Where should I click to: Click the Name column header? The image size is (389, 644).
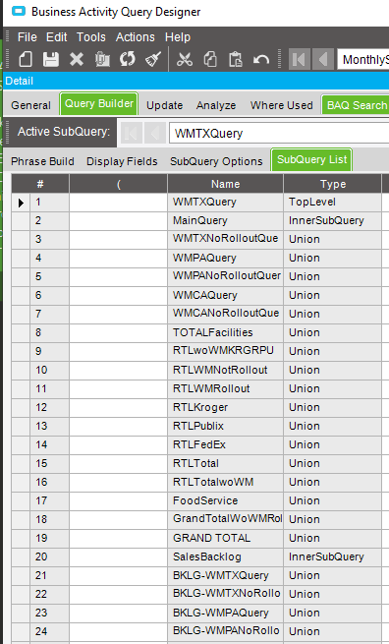click(225, 184)
